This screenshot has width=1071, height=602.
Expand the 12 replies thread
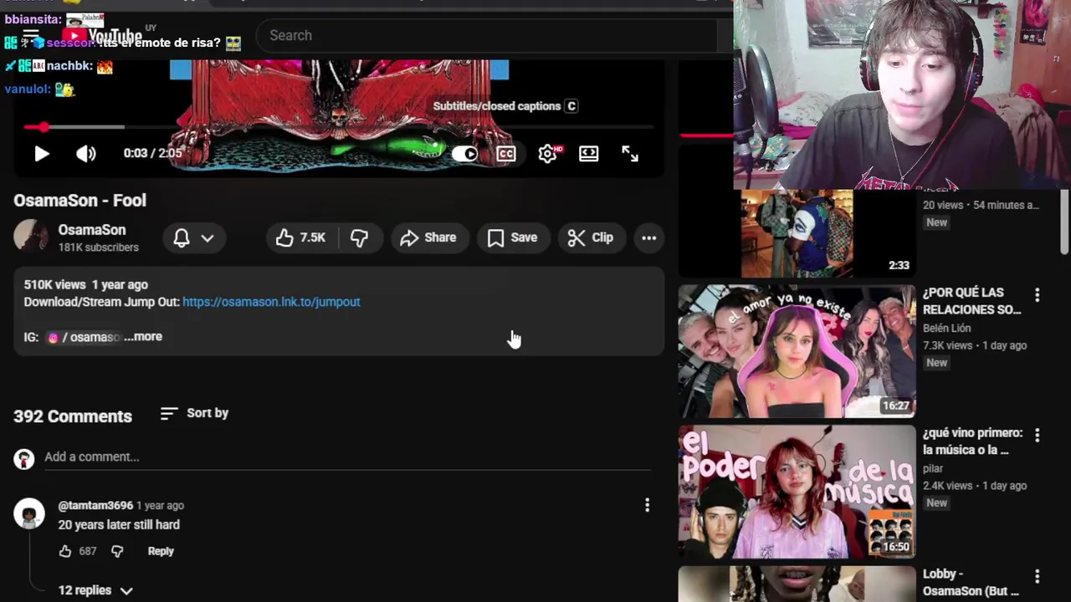pos(95,590)
